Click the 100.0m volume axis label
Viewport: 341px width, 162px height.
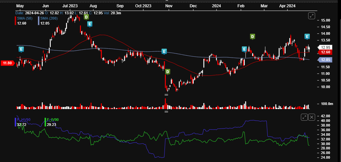pos(327,104)
